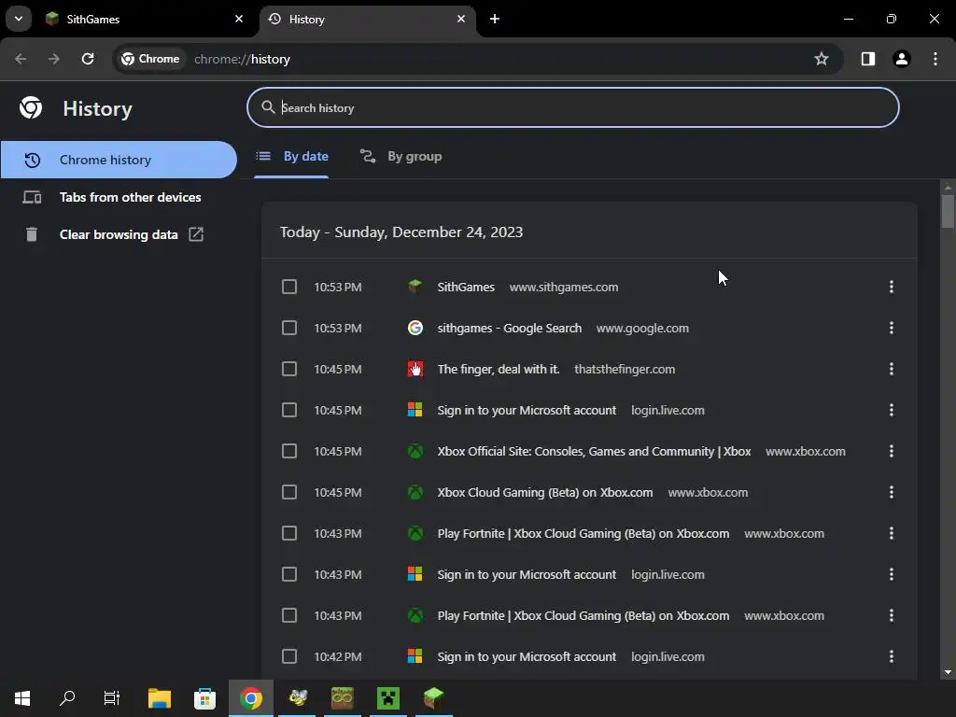Open actions menu for 10:45 PM Xbox Cloud Gaming entry
The image size is (956, 717).
(891, 492)
